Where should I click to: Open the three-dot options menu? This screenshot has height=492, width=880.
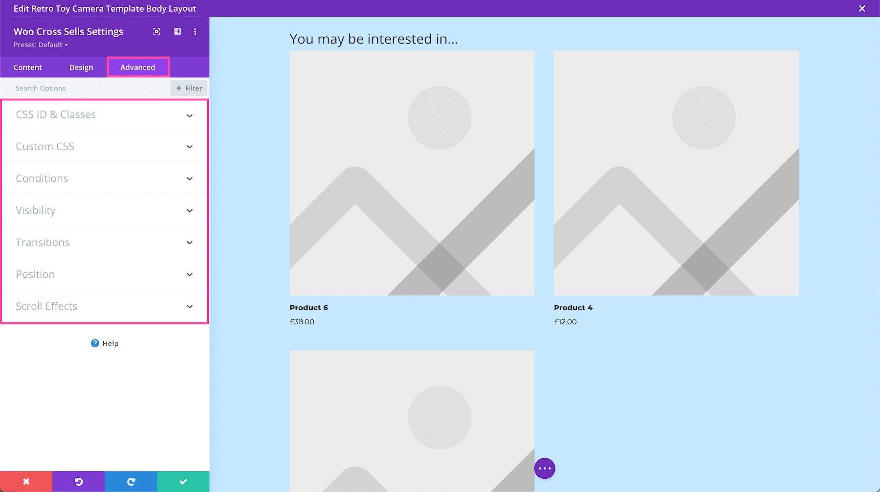point(195,31)
